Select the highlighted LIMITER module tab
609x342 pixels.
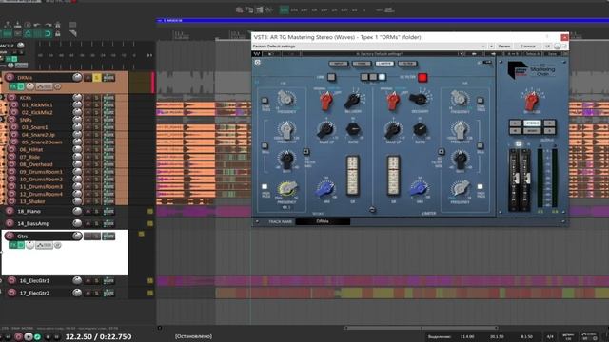coord(384,64)
